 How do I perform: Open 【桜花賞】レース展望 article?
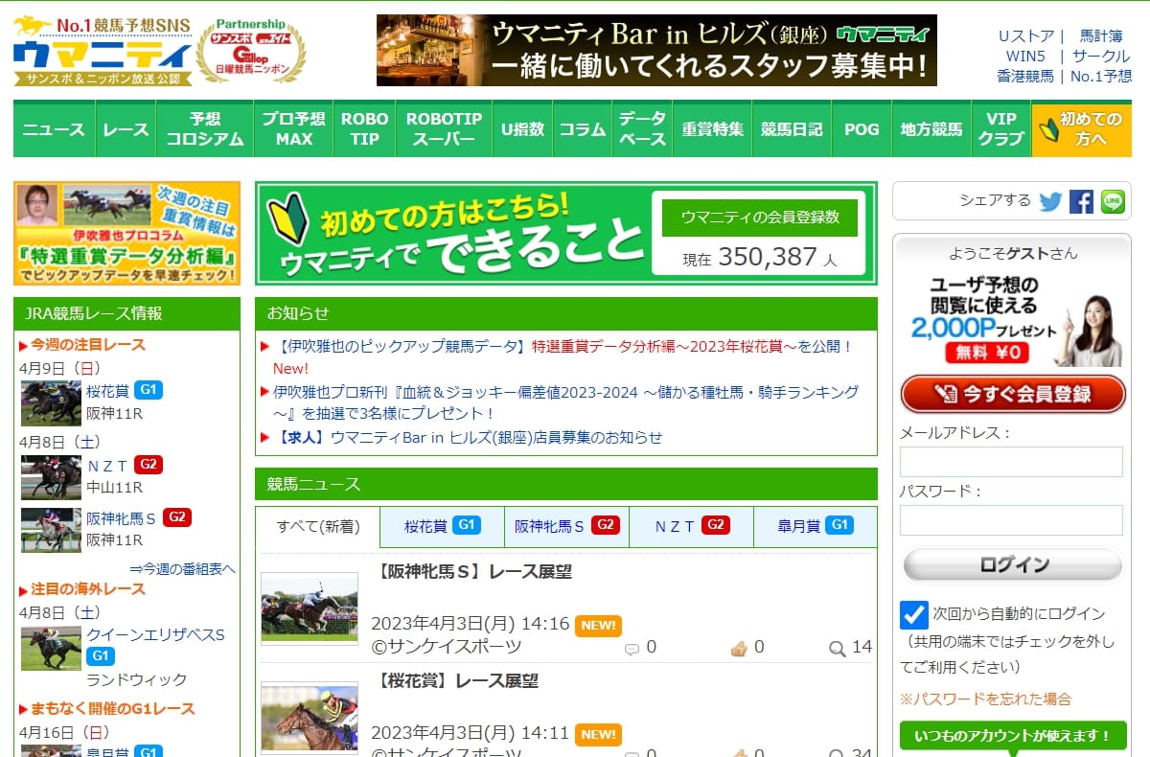(455, 681)
